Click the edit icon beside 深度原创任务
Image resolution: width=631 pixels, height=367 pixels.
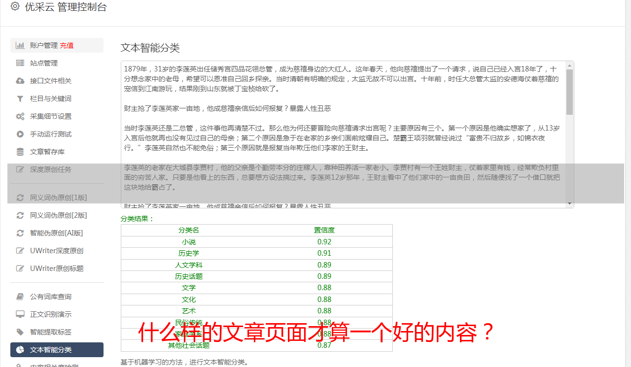point(20,169)
